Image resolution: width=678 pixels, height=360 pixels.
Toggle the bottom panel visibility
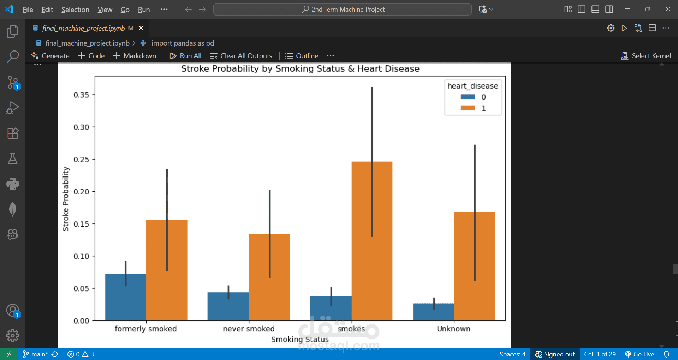595,9
